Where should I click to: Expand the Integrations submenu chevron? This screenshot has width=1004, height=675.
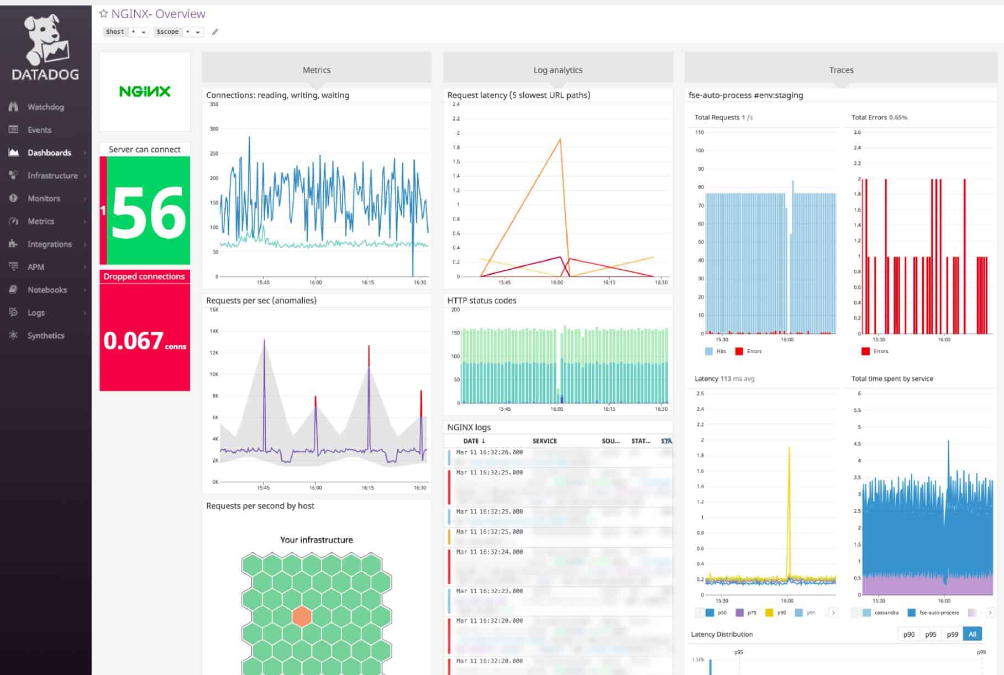[85, 244]
